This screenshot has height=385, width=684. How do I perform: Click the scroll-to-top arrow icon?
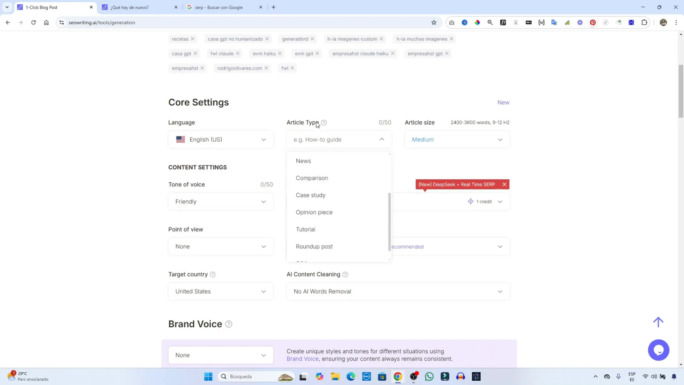pos(658,322)
